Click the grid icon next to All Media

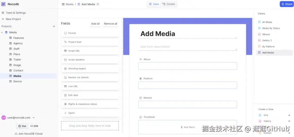(x=259, y=22)
